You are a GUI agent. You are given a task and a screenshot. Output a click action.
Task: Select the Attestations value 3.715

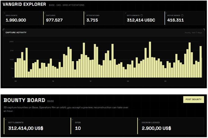[x=92, y=20]
